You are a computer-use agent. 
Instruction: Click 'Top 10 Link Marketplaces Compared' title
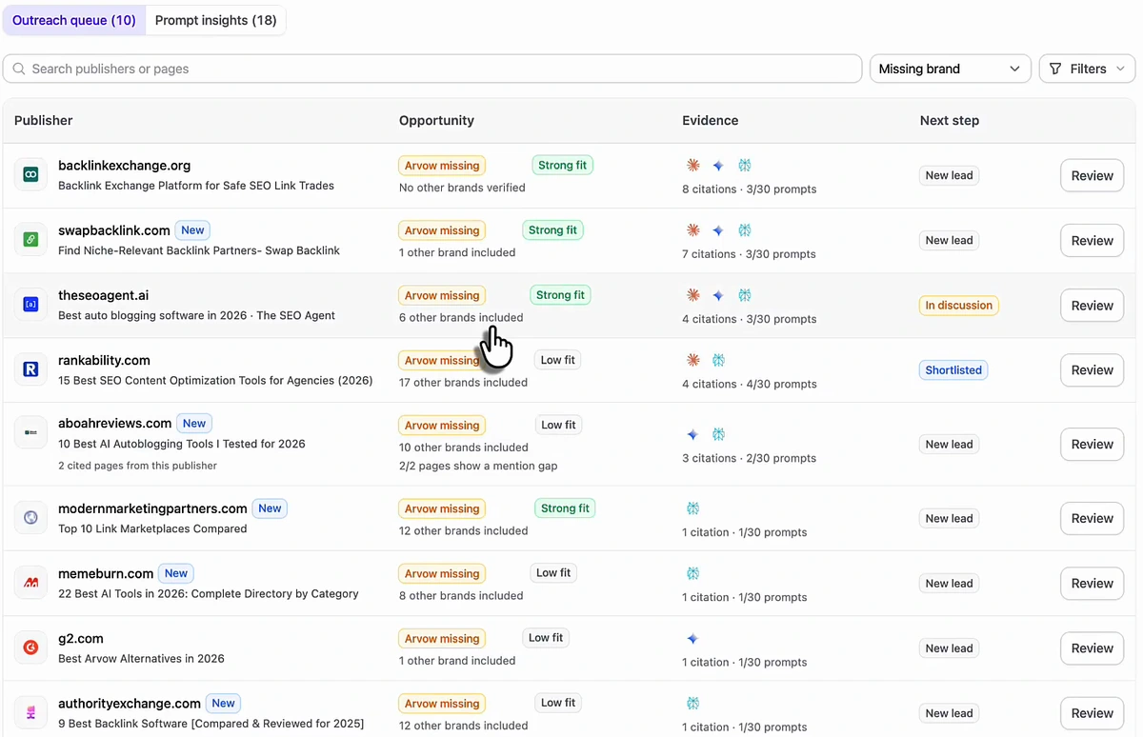152,528
